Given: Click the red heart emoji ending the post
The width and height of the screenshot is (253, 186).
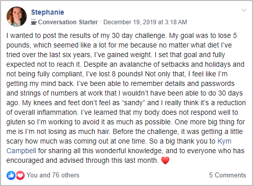Looking at the screenshot, I should point(165,160).
